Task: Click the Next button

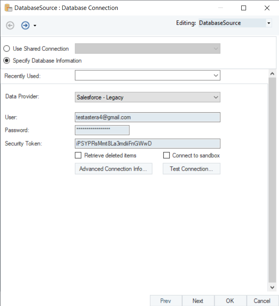Action: point(198,301)
